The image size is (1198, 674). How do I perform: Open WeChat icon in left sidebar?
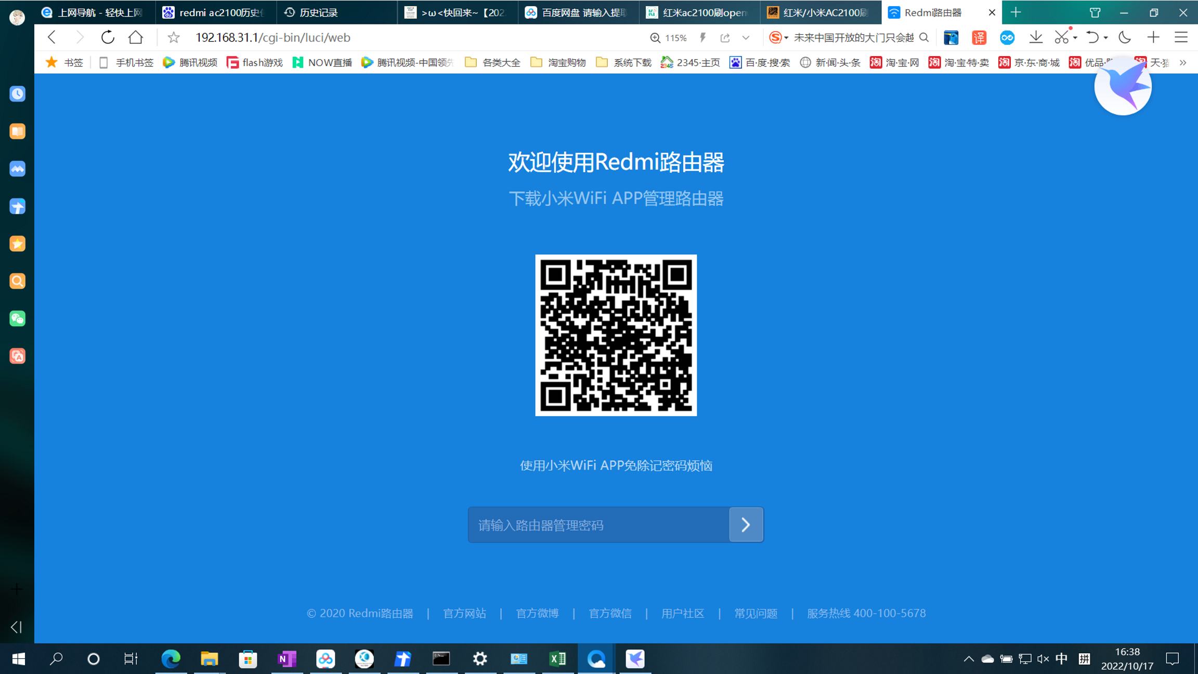(17, 319)
